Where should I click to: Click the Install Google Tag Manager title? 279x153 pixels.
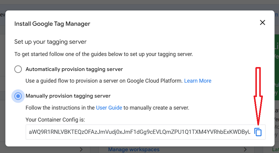(52, 24)
